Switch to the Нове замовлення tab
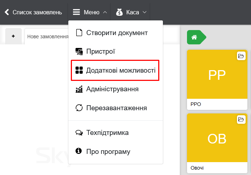This screenshot has width=251, height=175. pos(47,37)
